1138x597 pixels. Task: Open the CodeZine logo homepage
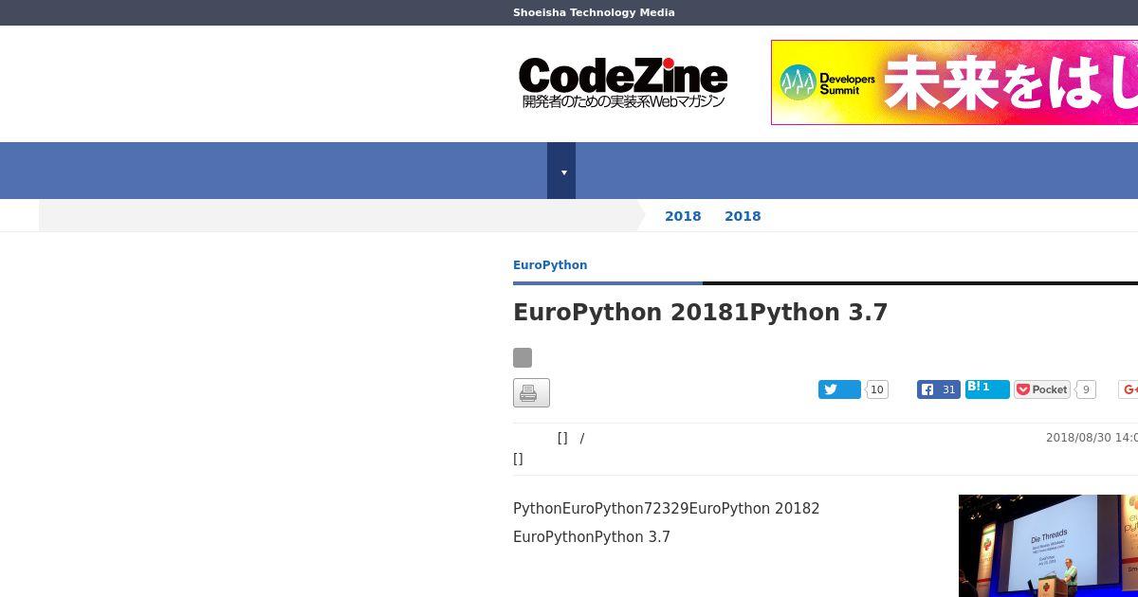tap(623, 82)
